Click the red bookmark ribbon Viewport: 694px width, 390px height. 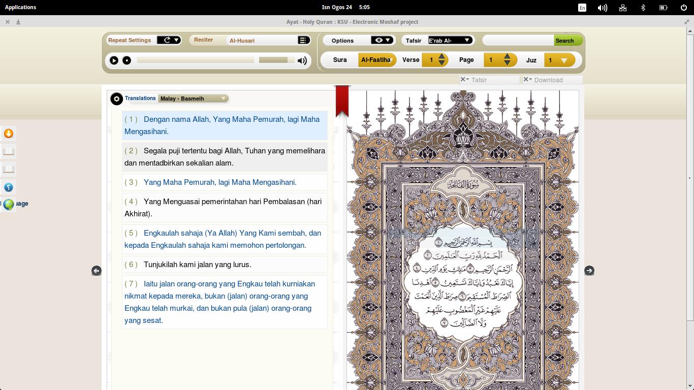(x=342, y=101)
